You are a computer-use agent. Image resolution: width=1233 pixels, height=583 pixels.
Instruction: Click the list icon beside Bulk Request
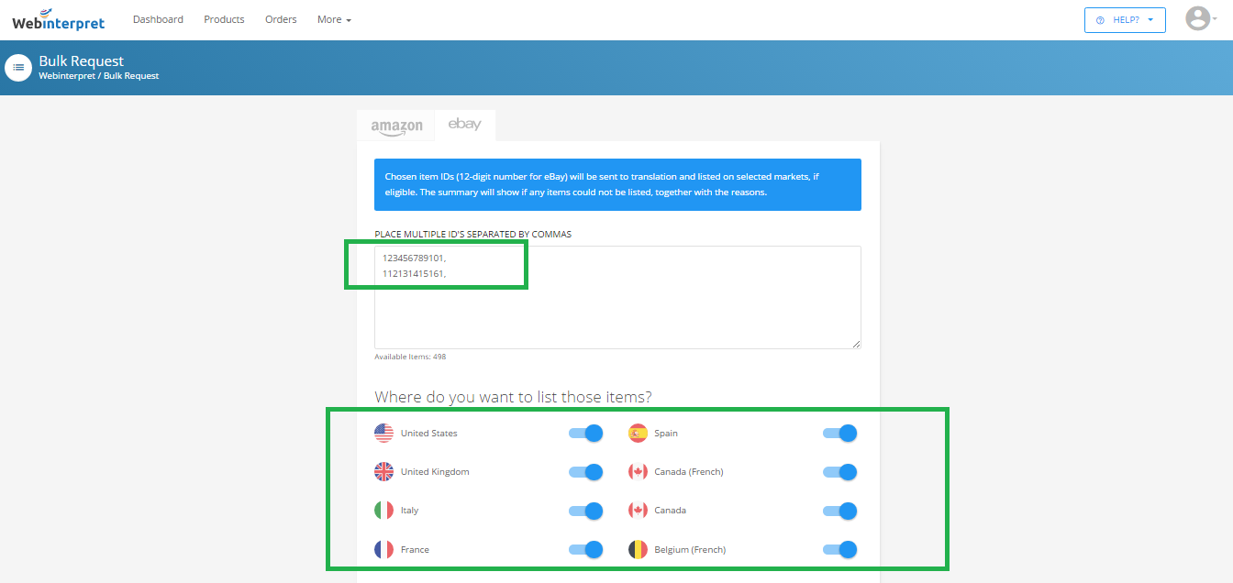click(18, 68)
